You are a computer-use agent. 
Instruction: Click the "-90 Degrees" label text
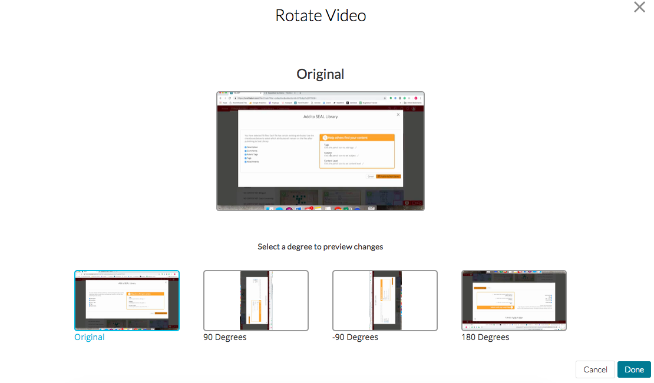355,337
